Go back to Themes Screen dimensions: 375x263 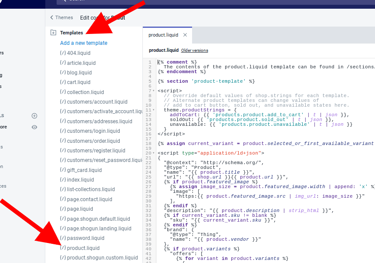coord(62,17)
